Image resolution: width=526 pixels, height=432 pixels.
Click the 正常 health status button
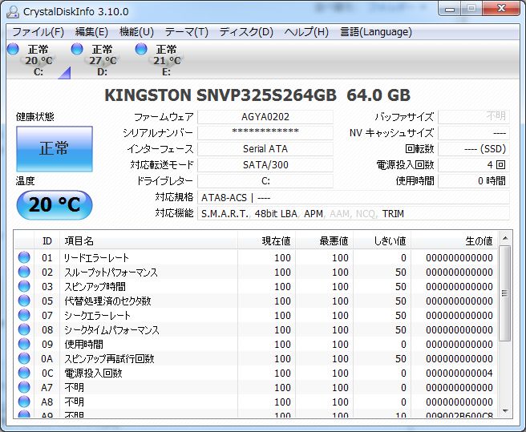point(55,149)
